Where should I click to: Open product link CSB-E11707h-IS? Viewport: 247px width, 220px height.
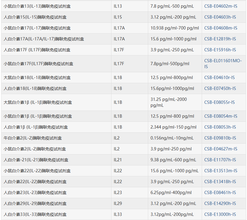click(220, 160)
